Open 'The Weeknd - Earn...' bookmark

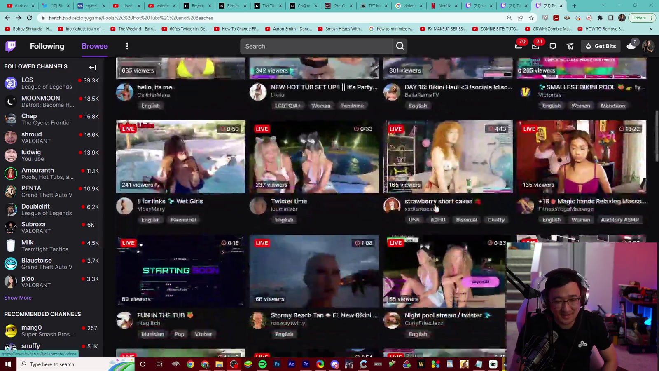(133, 29)
